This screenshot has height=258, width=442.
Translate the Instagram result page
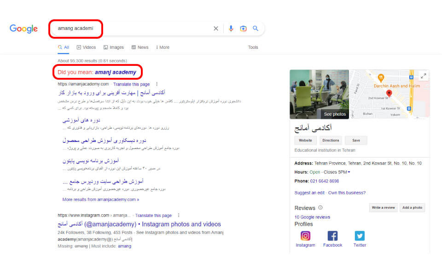pos(153,216)
